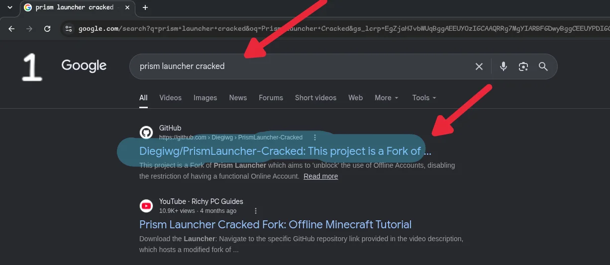
Task: Click the YouTube favicon on second result
Action: point(146,205)
